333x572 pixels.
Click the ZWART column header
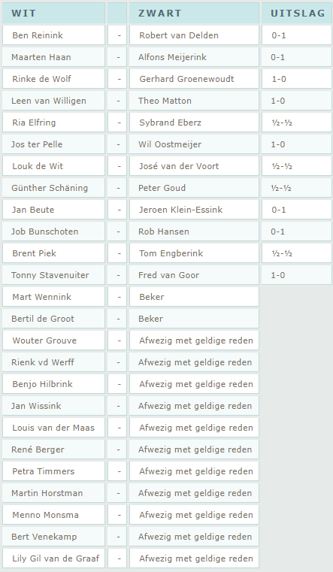coord(194,13)
